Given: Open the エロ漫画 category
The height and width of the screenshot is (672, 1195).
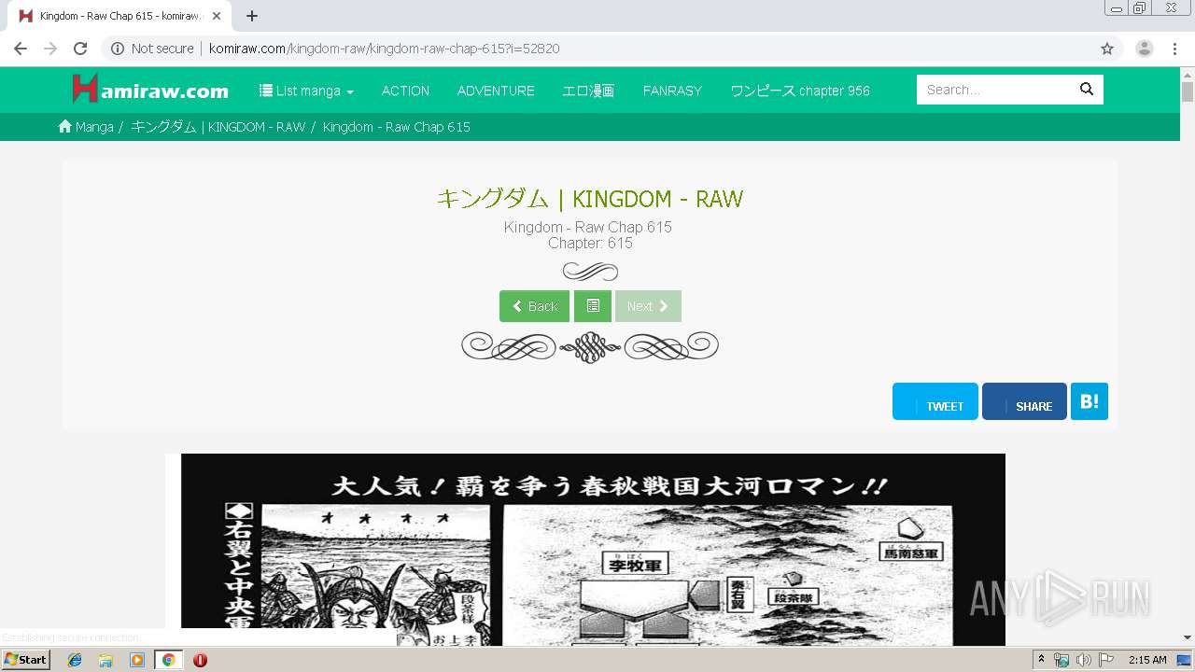Looking at the screenshot, I should (588, 91).
